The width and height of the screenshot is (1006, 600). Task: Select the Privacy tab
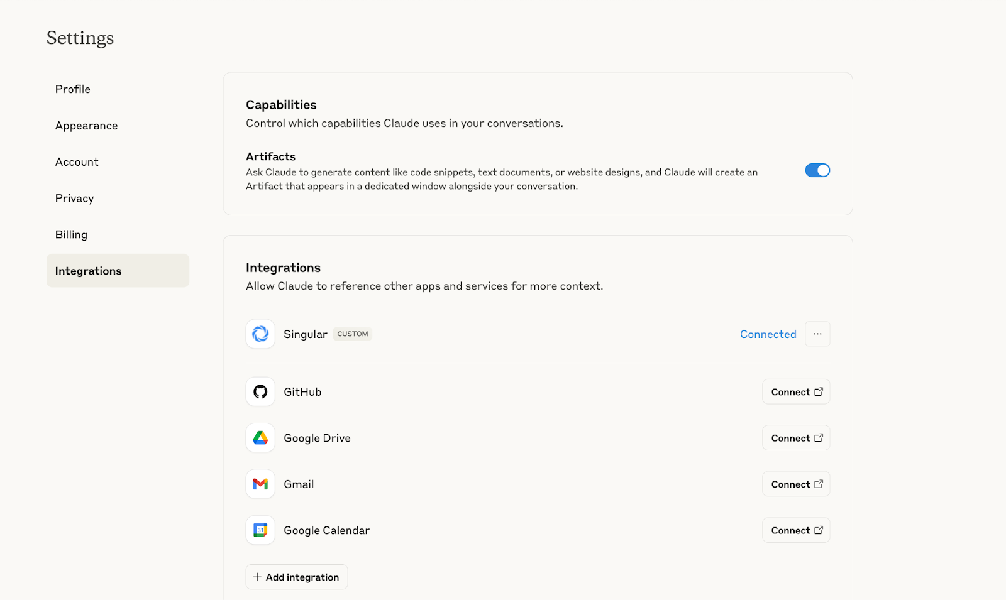pyautogui.click(x=74, y=199)
